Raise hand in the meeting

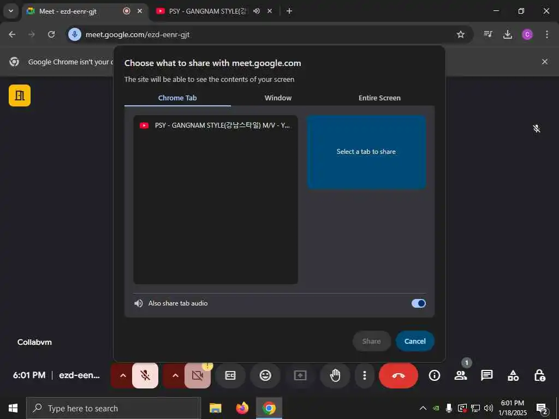pos(335,375)
